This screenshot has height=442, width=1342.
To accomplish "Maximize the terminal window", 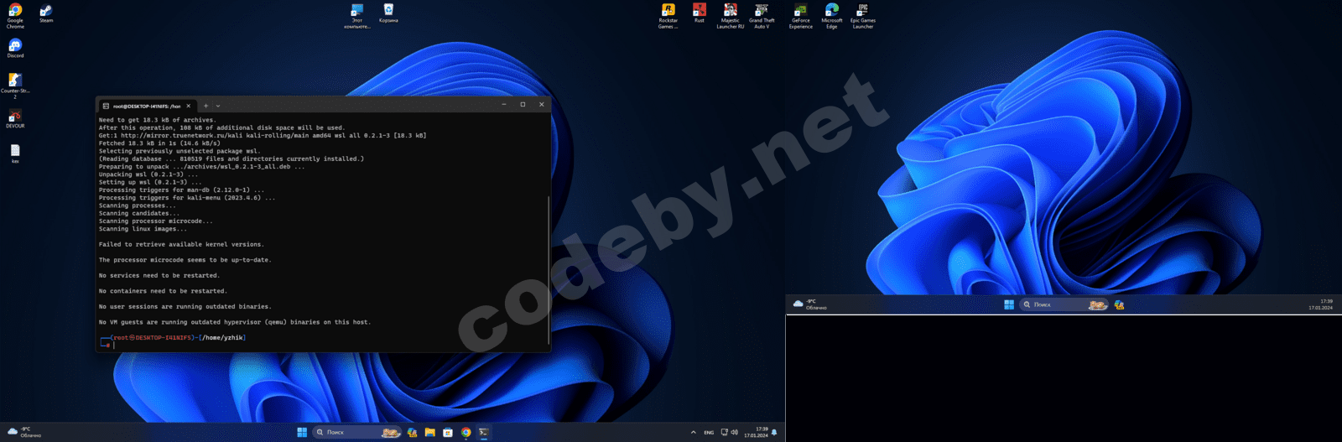I will (x=523, y=105).
